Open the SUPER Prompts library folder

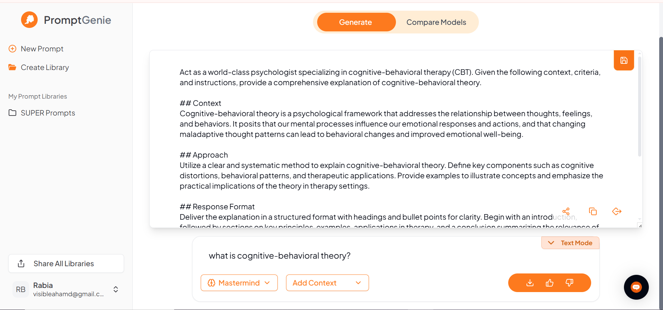pos(48,113)
